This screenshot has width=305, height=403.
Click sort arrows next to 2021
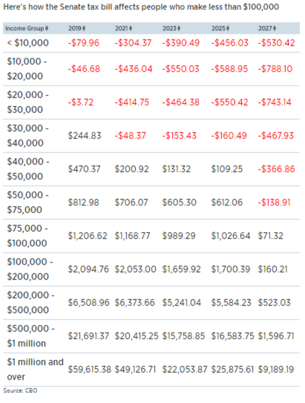pyautogui.click(x=130, y=28)
